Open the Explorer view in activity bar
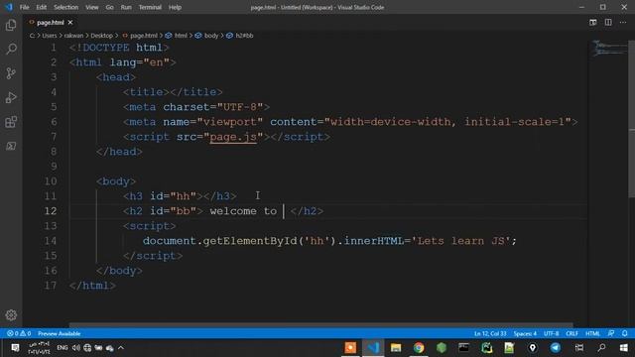 pos(11,25)
